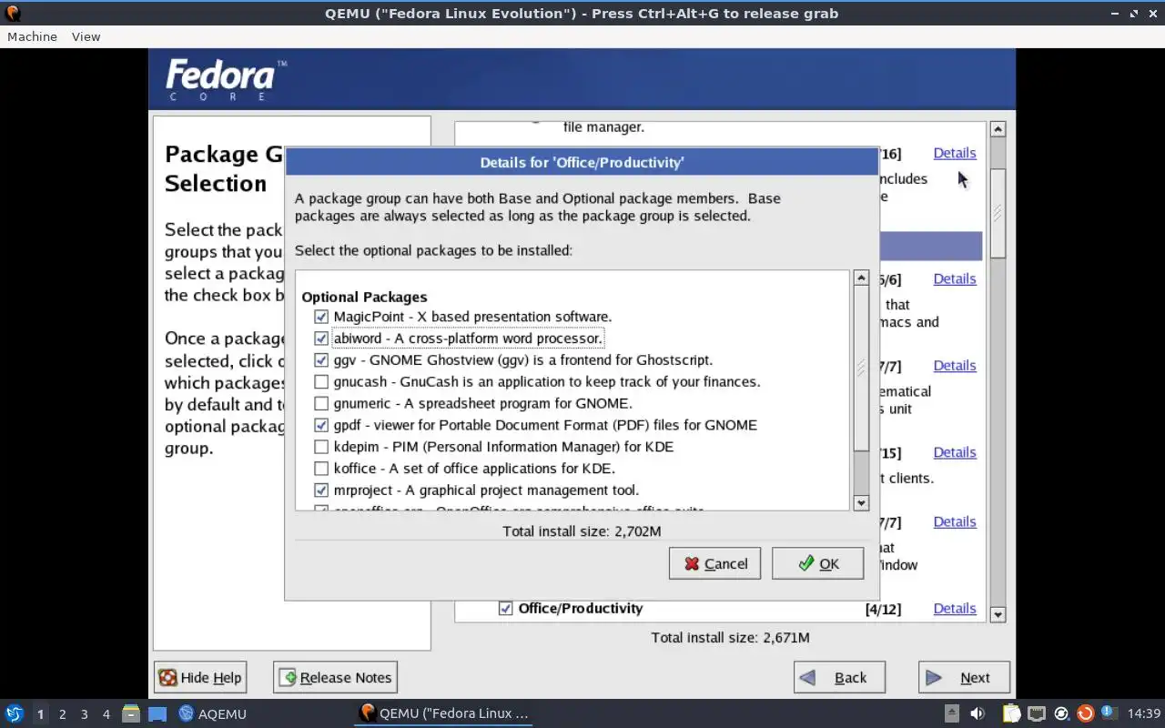Click the sync update tray icon
Screen dimensions: 1165x728
pos(1061,713)
